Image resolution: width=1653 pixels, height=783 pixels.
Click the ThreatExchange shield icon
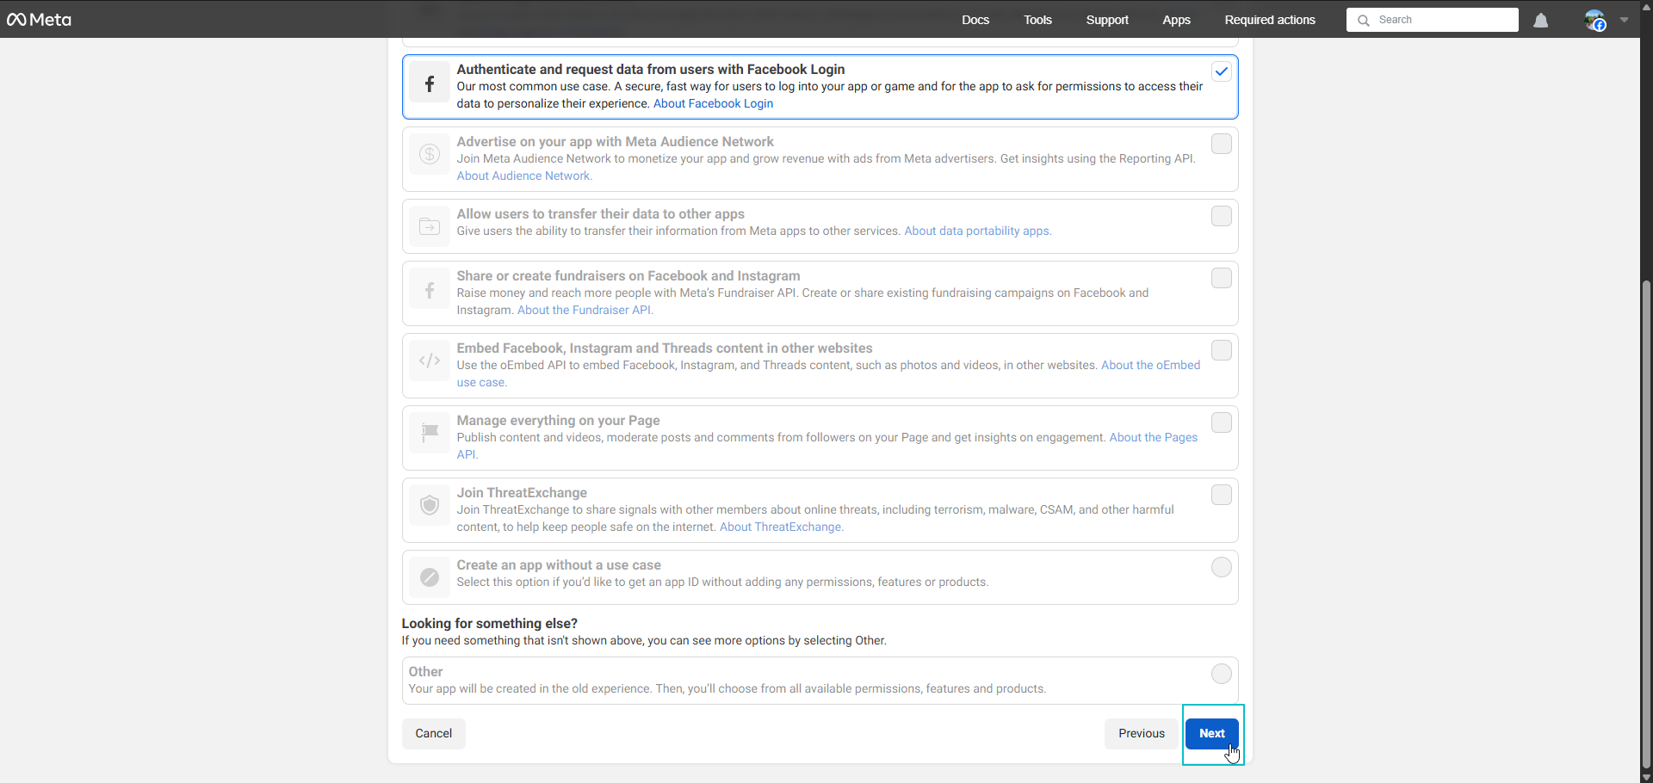tap(430, 505)
